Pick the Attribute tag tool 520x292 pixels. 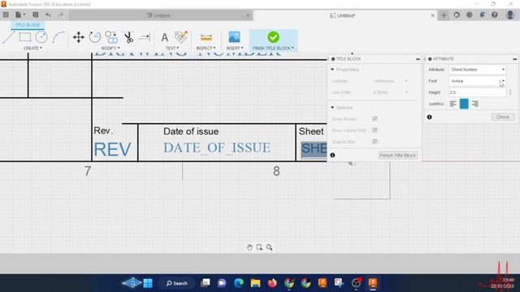tap(181, 37)
